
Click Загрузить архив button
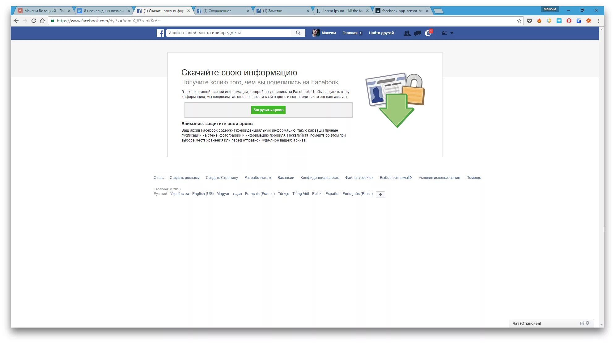pos(268,110)
